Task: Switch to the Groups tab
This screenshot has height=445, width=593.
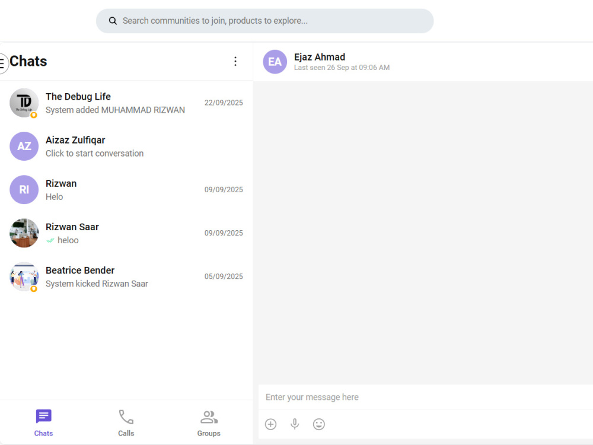Action: 209,423
